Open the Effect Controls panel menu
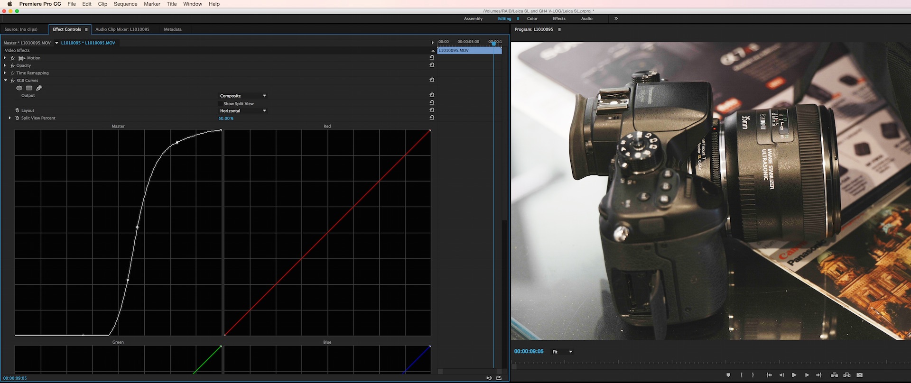This screenshot has height=383, width=911. pyautogui.click(x=86, y=29)
